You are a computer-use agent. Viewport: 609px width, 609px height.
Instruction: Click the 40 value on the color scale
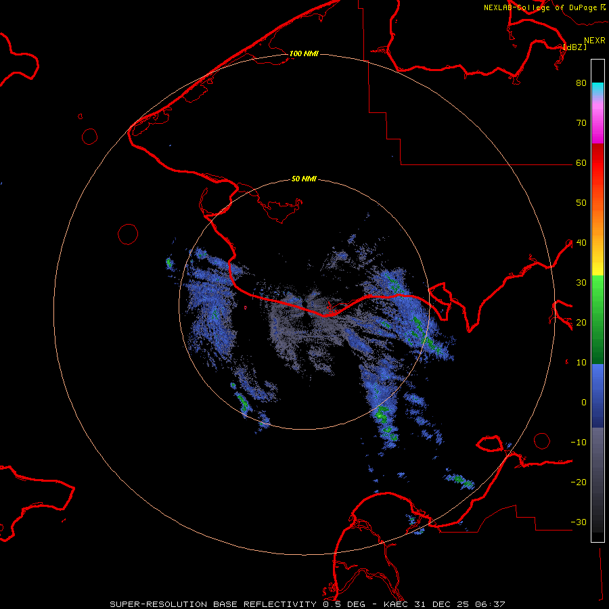click(x=581, y=243)
